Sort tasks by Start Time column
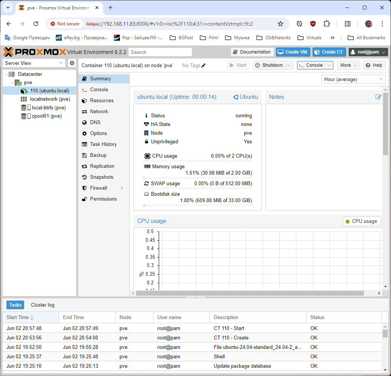 [x=31, y=318]
